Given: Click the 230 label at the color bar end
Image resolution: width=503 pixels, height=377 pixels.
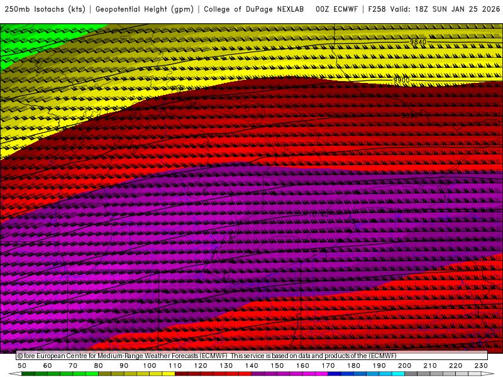Looking at the screenshot, I should coord(481,366).
